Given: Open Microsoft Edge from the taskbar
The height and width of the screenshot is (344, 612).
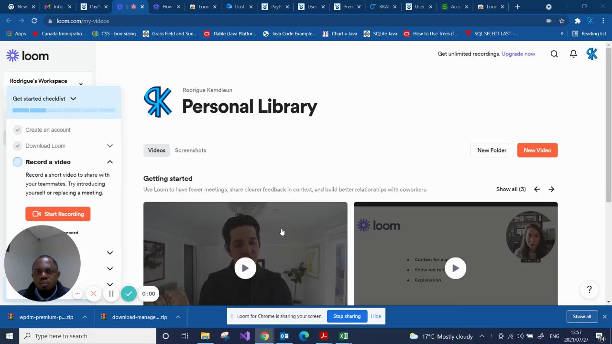Looking at the screenshot, I should pos(304,336).
